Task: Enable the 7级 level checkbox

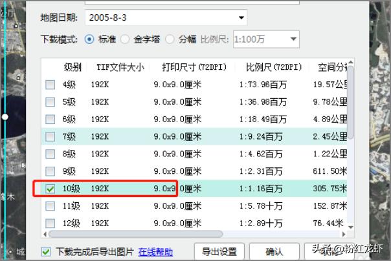Action: 50,136
